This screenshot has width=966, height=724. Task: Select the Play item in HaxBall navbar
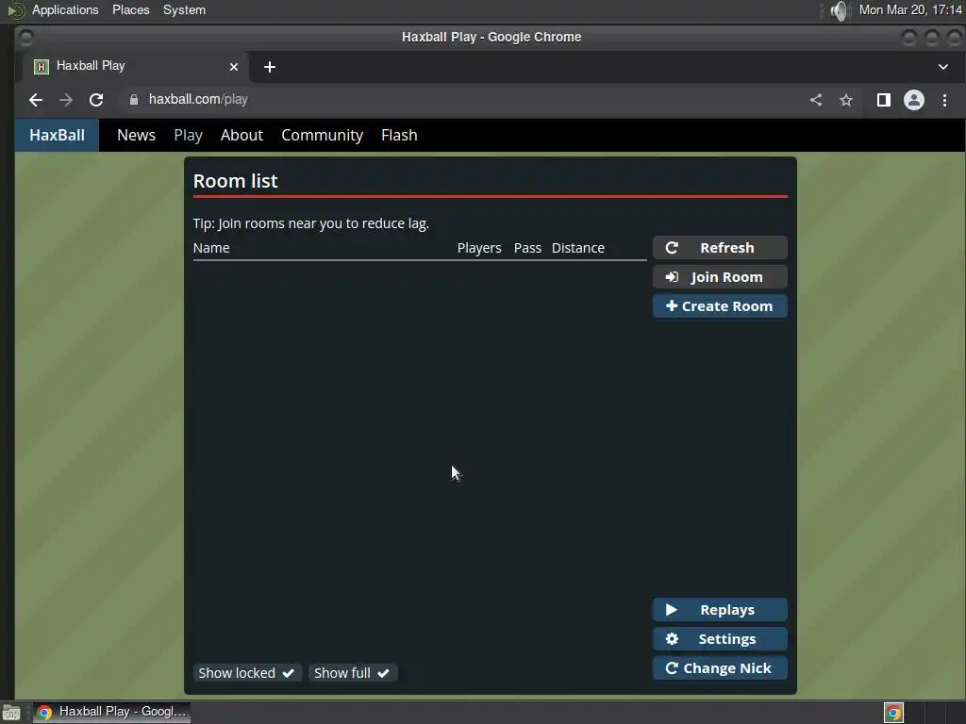188,135
